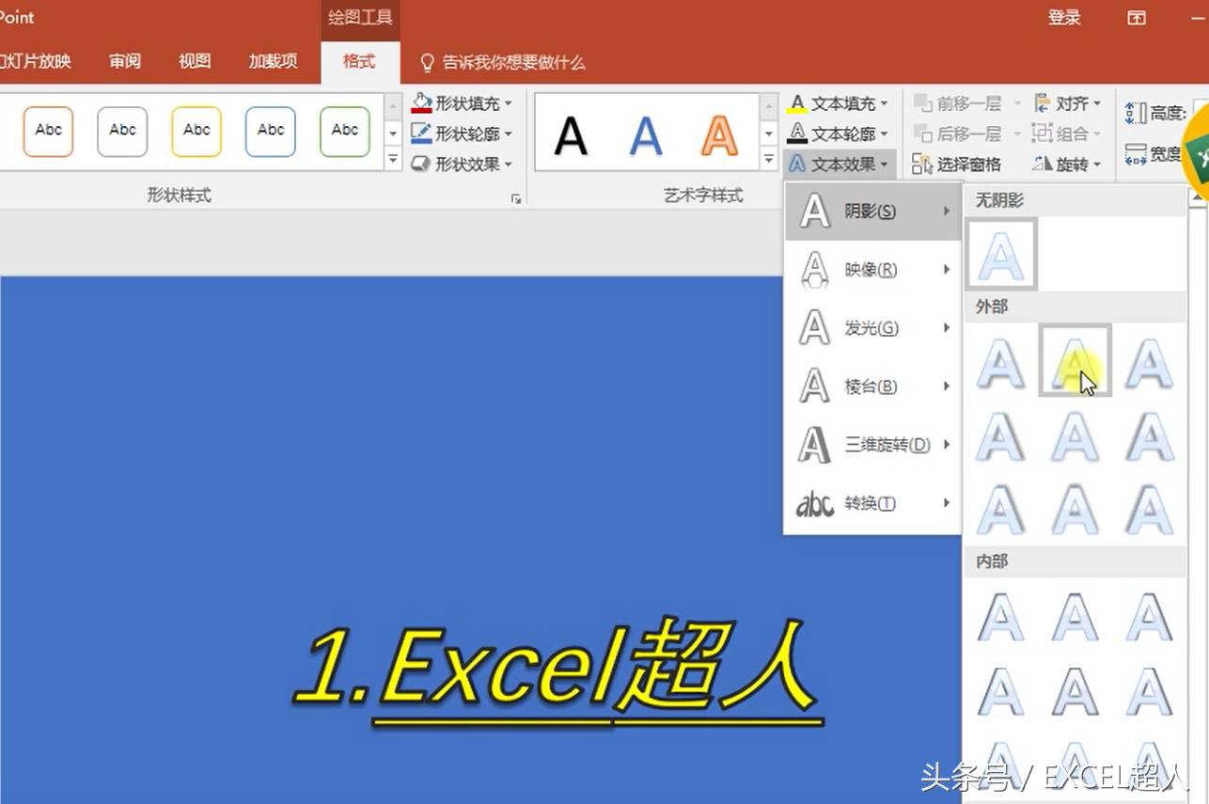Open 对齐 align dropdown

point(1067,103)
